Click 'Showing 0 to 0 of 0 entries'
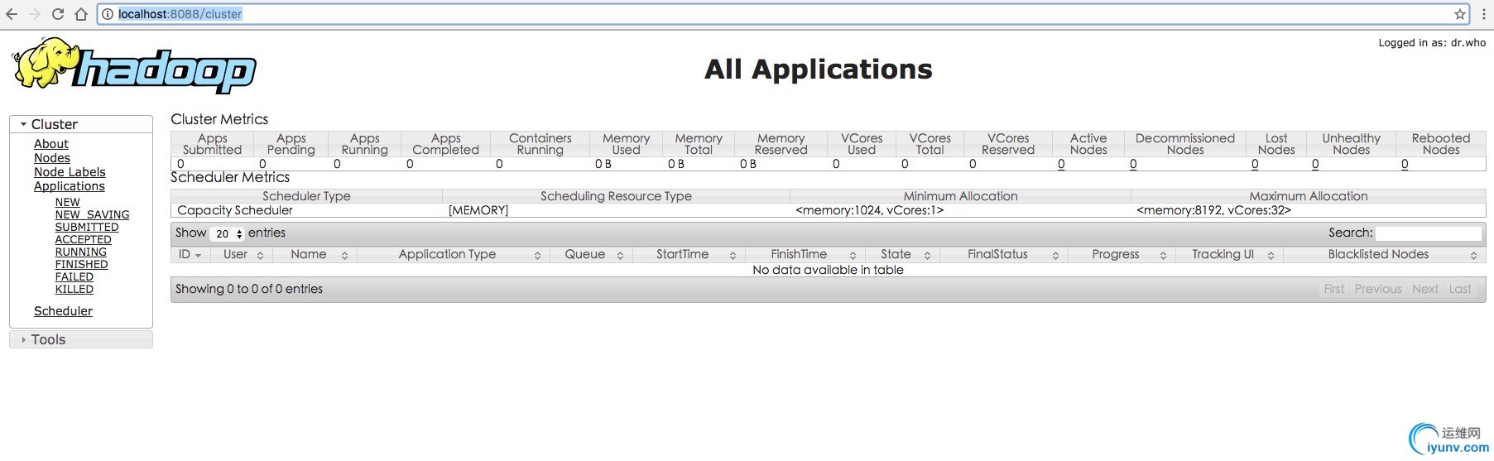This screenshot has height=461, width=1494. [249, 289]
